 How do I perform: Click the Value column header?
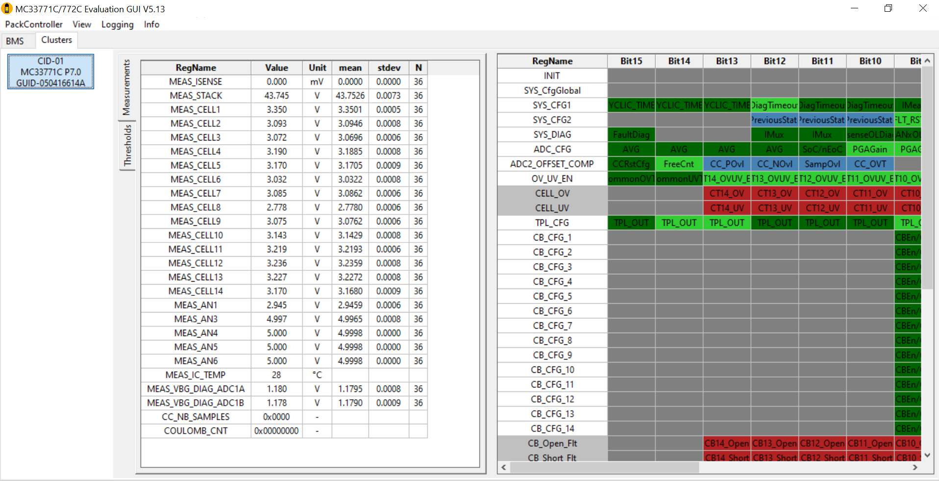276,68
